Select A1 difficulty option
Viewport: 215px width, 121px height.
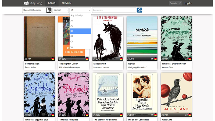pyautogui.click(x=80, y=21)
